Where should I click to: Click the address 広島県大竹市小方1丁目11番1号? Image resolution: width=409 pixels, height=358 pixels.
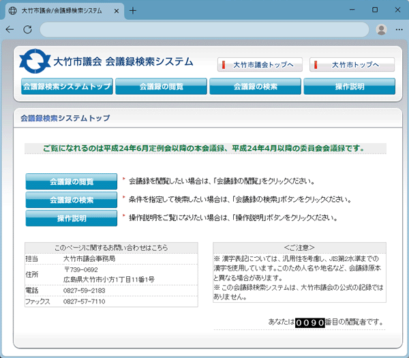[x=109, y=280]
